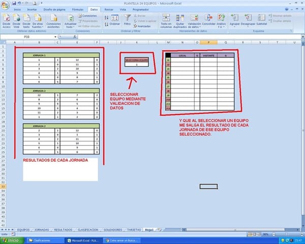Switch to the RESULTADOS sheet tab

63,230
